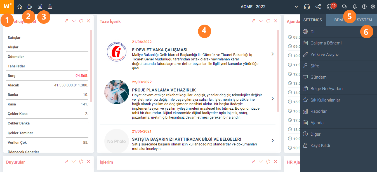Screen dimensions: 377x172
Task: Collapse the İşlerim panel with chevron
Action: point(261,162)
